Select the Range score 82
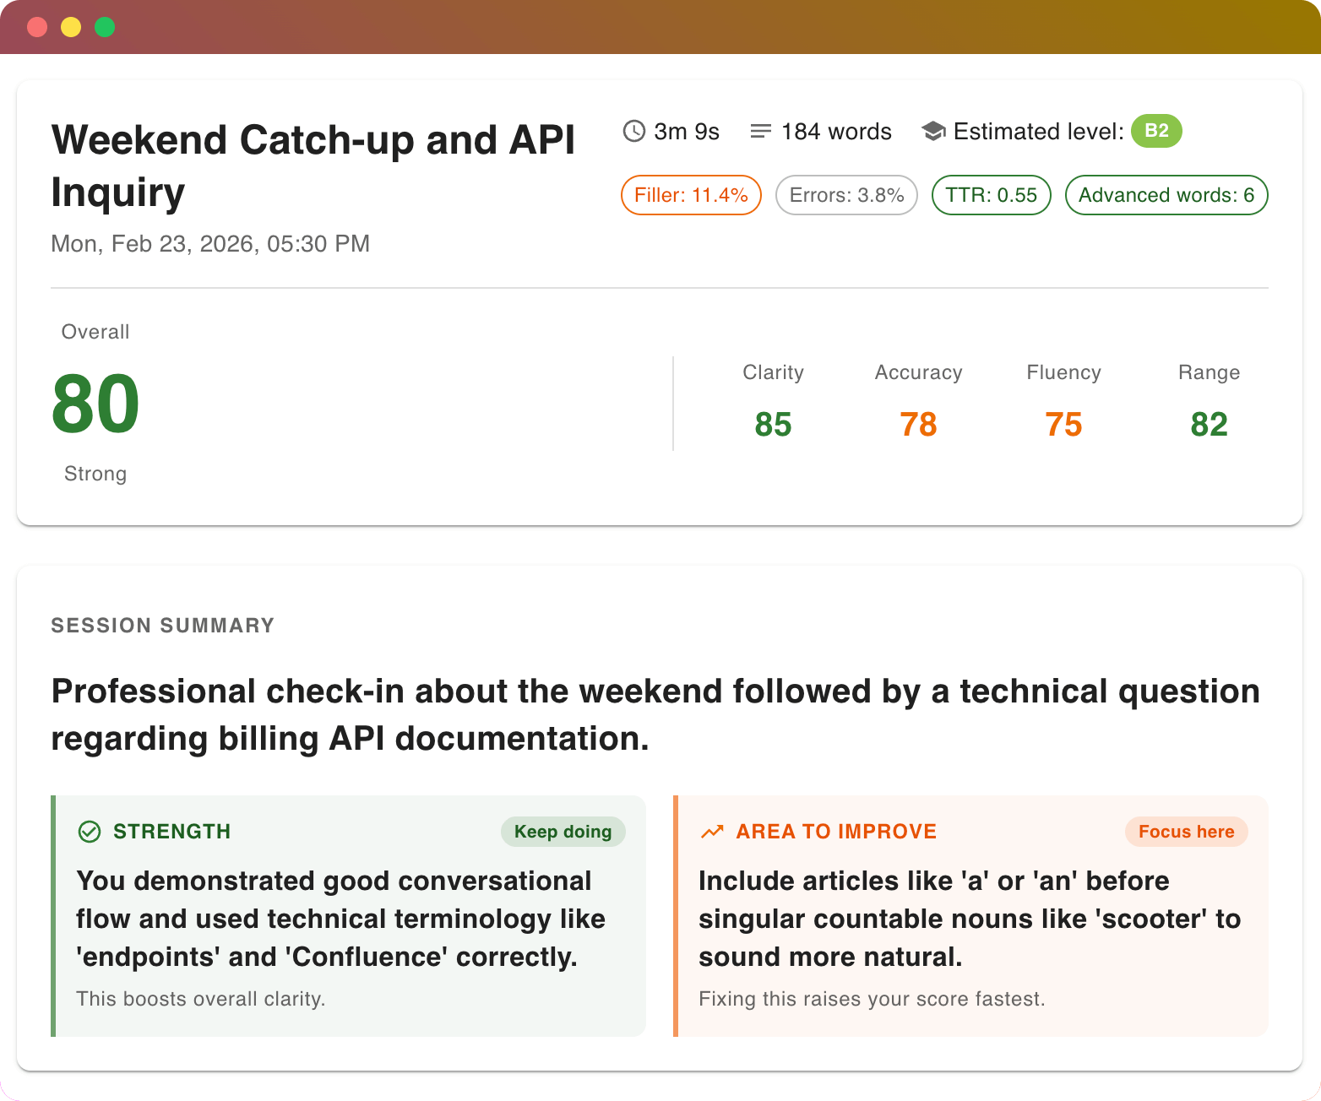 pyautogui.click(x=1209, y=424)
